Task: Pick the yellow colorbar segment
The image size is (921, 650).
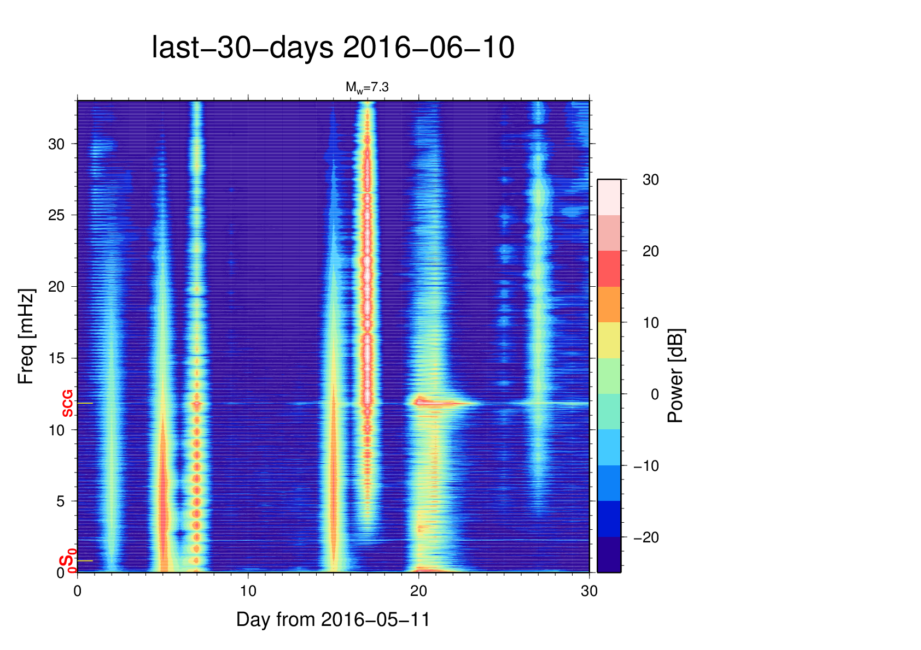Action: click(609, 340)
